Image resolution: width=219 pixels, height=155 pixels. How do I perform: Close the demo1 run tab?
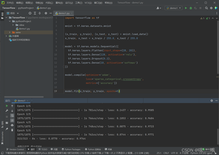coord(28,101)
